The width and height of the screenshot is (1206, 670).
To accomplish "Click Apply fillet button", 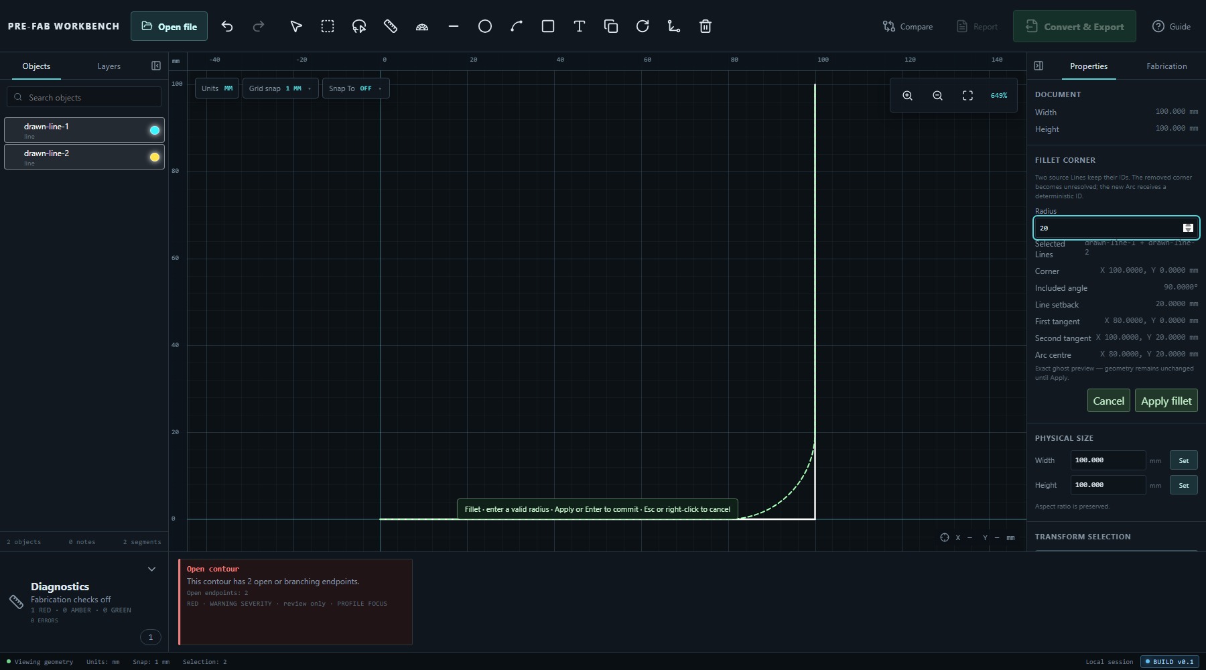I will click(x=1166, y=401).
